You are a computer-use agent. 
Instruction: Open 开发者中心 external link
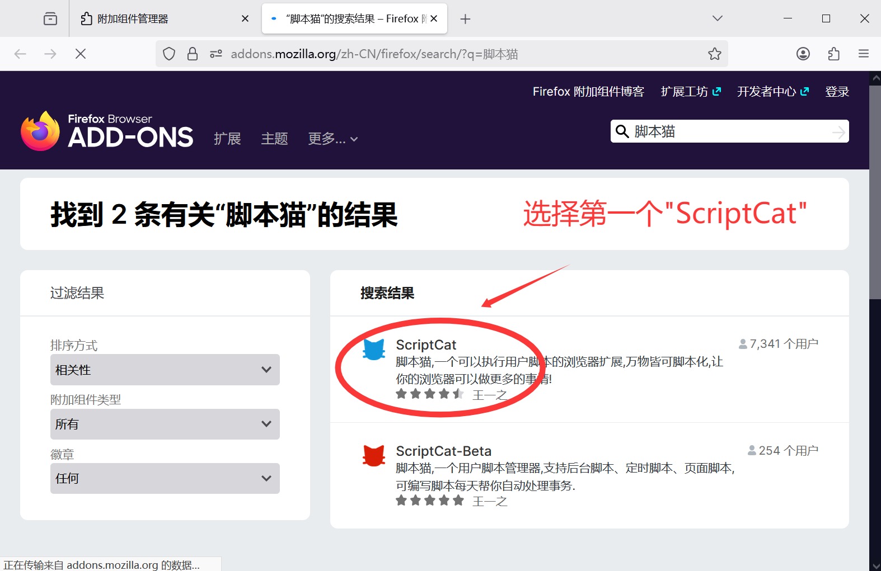[x=773, y=92]
